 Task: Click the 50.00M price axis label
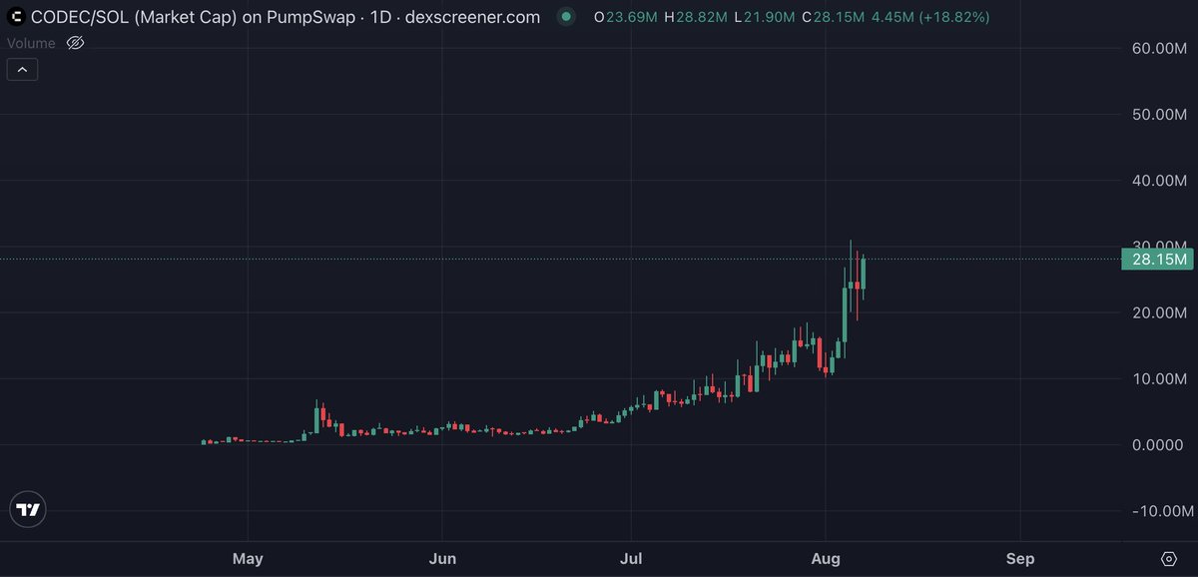pyautogui.click(x=1159, y=115)
